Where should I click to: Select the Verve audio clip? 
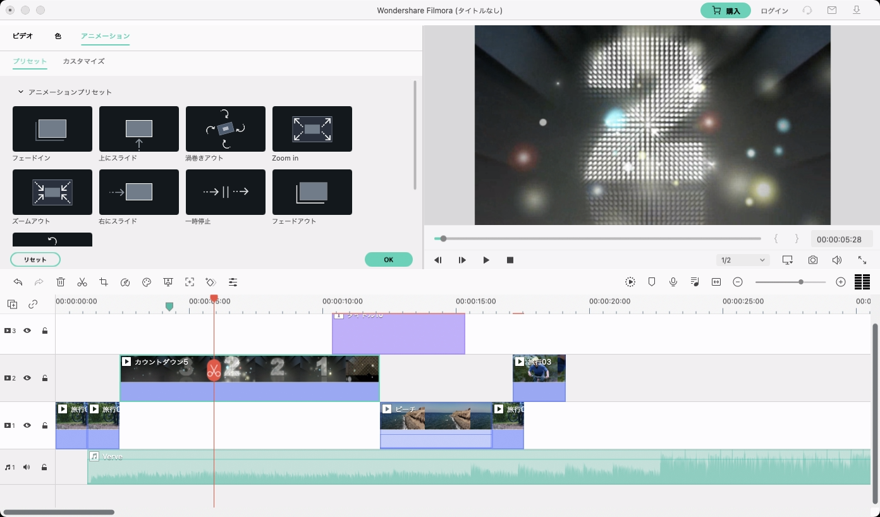point(479,467)
